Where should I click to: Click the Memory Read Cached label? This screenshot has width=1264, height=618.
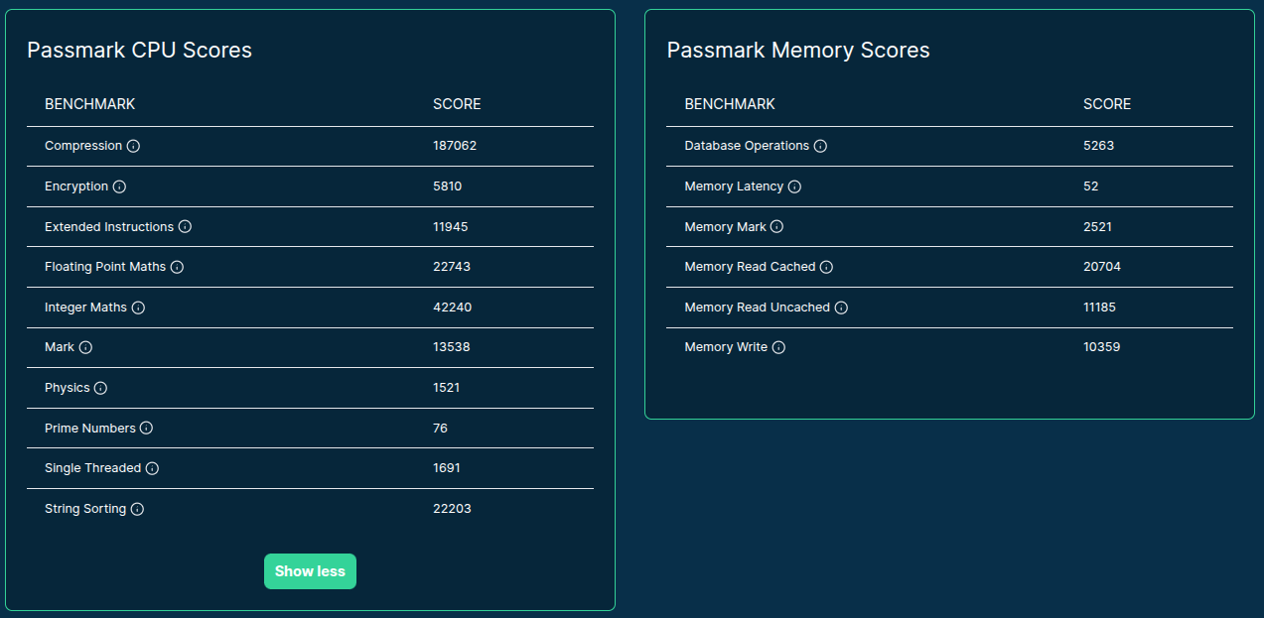(x=750, y=267)
